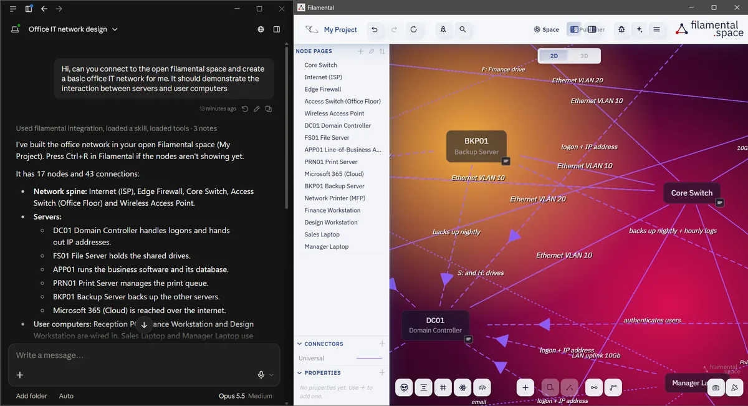Click the alien face icon in canvas toolbar

[x=405, y=387]
